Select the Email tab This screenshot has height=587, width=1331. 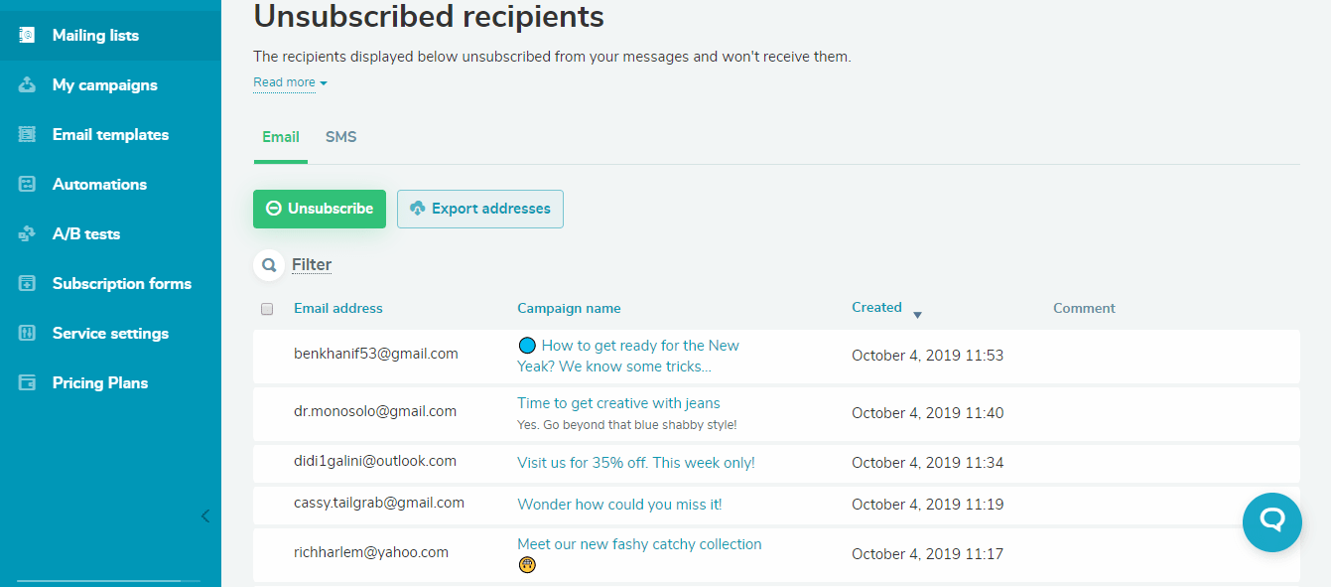[x=280, y=136]
